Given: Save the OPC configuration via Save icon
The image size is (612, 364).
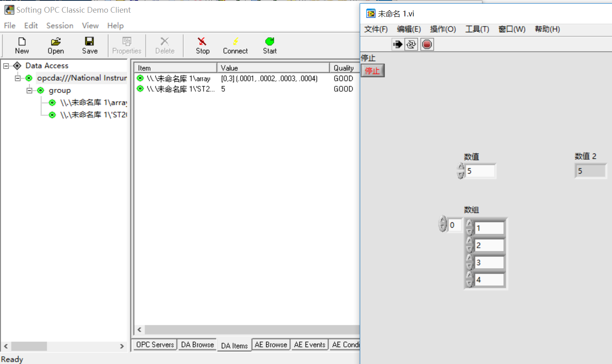Looking at the screenshot, I should coord(89,45).
